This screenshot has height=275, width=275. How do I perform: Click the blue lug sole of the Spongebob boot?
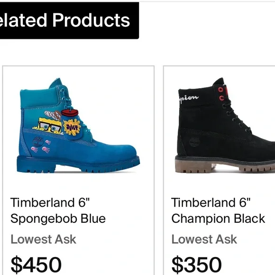point(78,165)
